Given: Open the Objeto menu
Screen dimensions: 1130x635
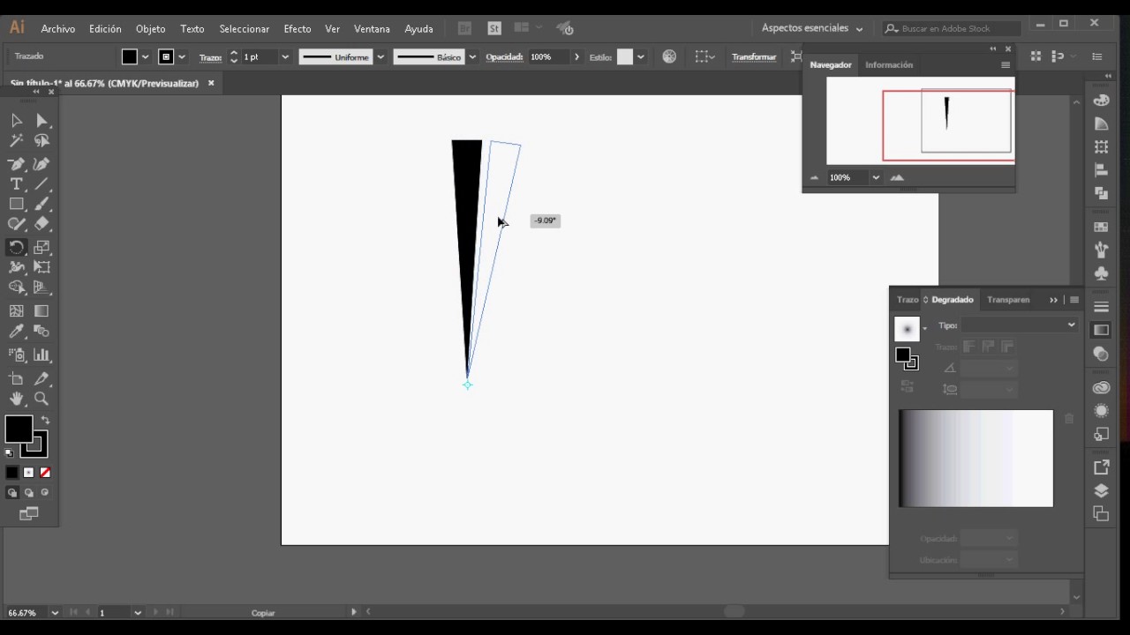Looking at the screenshot, I should coord(151,29).
